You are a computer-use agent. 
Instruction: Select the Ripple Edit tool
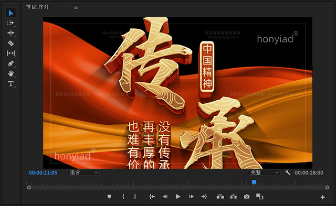pyautogui.click(x=10, y=32)
